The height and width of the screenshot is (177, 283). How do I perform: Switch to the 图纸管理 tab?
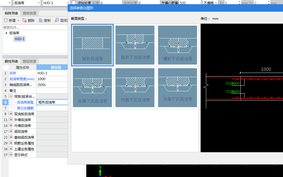click(x=29, y=13)
